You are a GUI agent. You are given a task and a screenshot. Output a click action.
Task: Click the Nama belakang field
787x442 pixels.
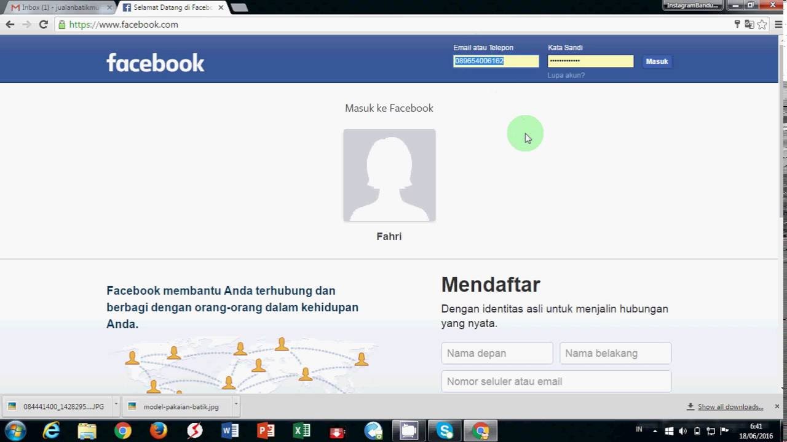click(x=615, y=353)
